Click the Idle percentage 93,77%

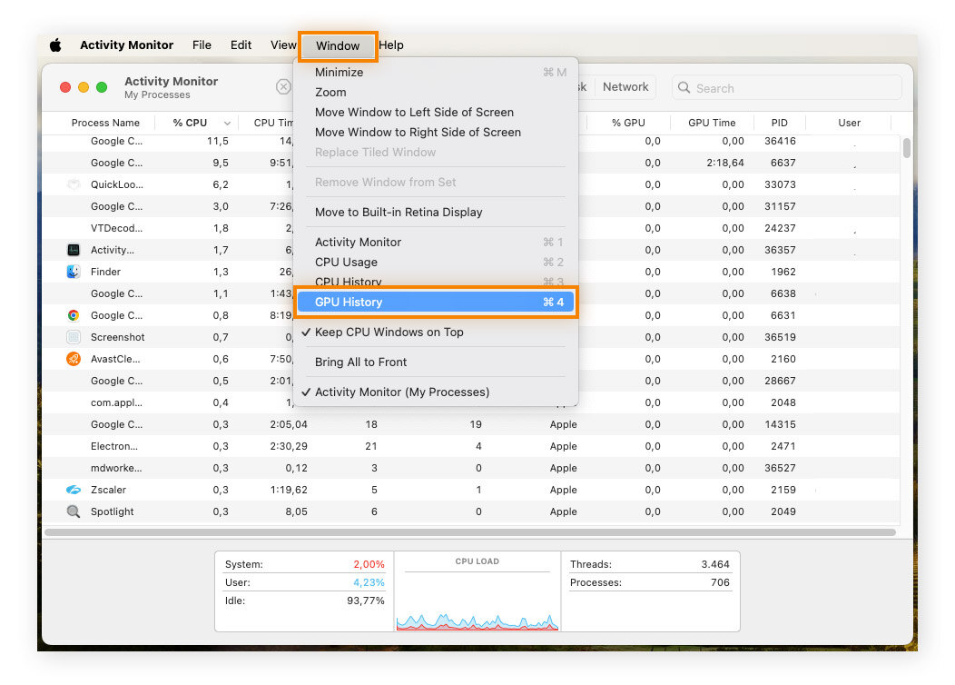coord(366,601)
